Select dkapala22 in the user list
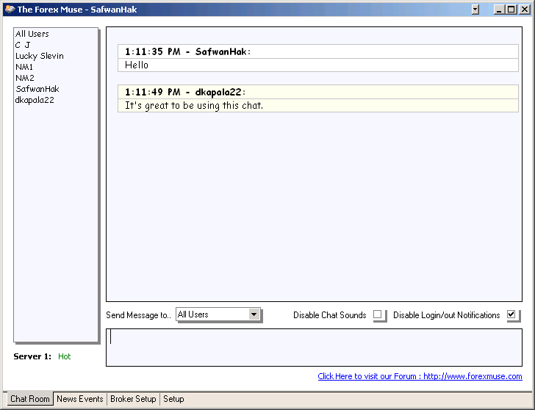The width and height of the screenshot is (535, 410). 35,100
